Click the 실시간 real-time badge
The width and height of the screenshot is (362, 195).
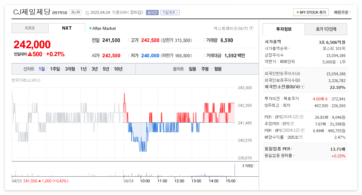[x=152, y=12]
